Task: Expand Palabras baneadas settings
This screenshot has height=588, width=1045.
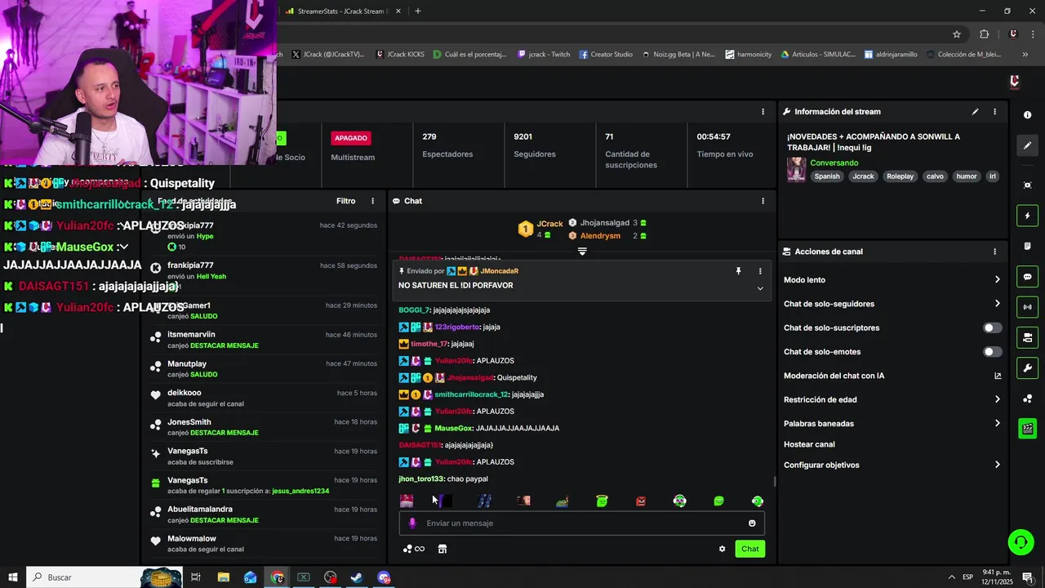Action: [x=997, y=423]
